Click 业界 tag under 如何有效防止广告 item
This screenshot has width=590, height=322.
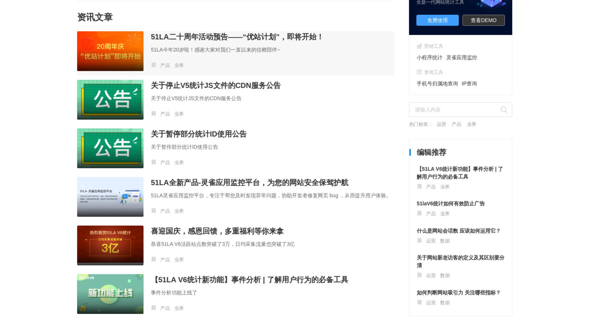pos(445,214)
